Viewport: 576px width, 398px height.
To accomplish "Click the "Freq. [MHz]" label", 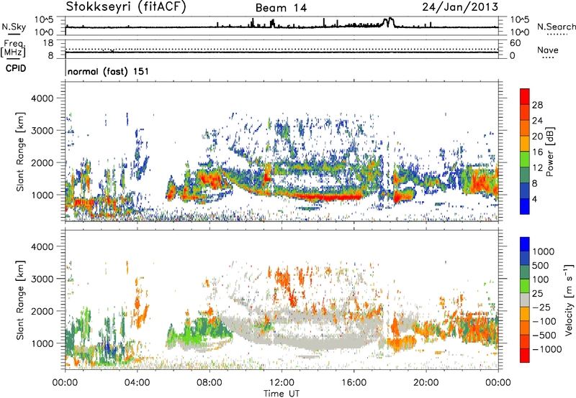I will [x=13, y=49].
